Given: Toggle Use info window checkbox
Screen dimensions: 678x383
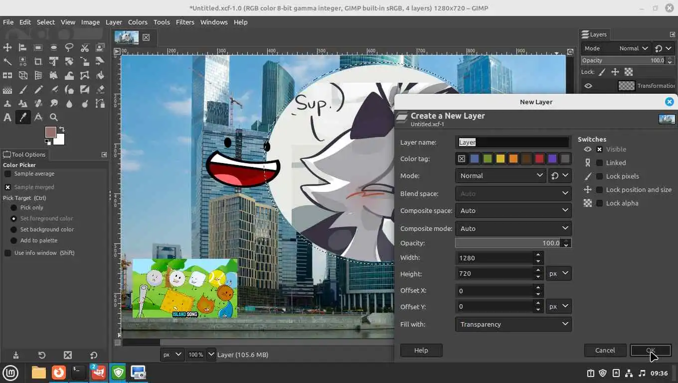Looking at the screenshot, I should pyautogui.click(x=7, y=253).
